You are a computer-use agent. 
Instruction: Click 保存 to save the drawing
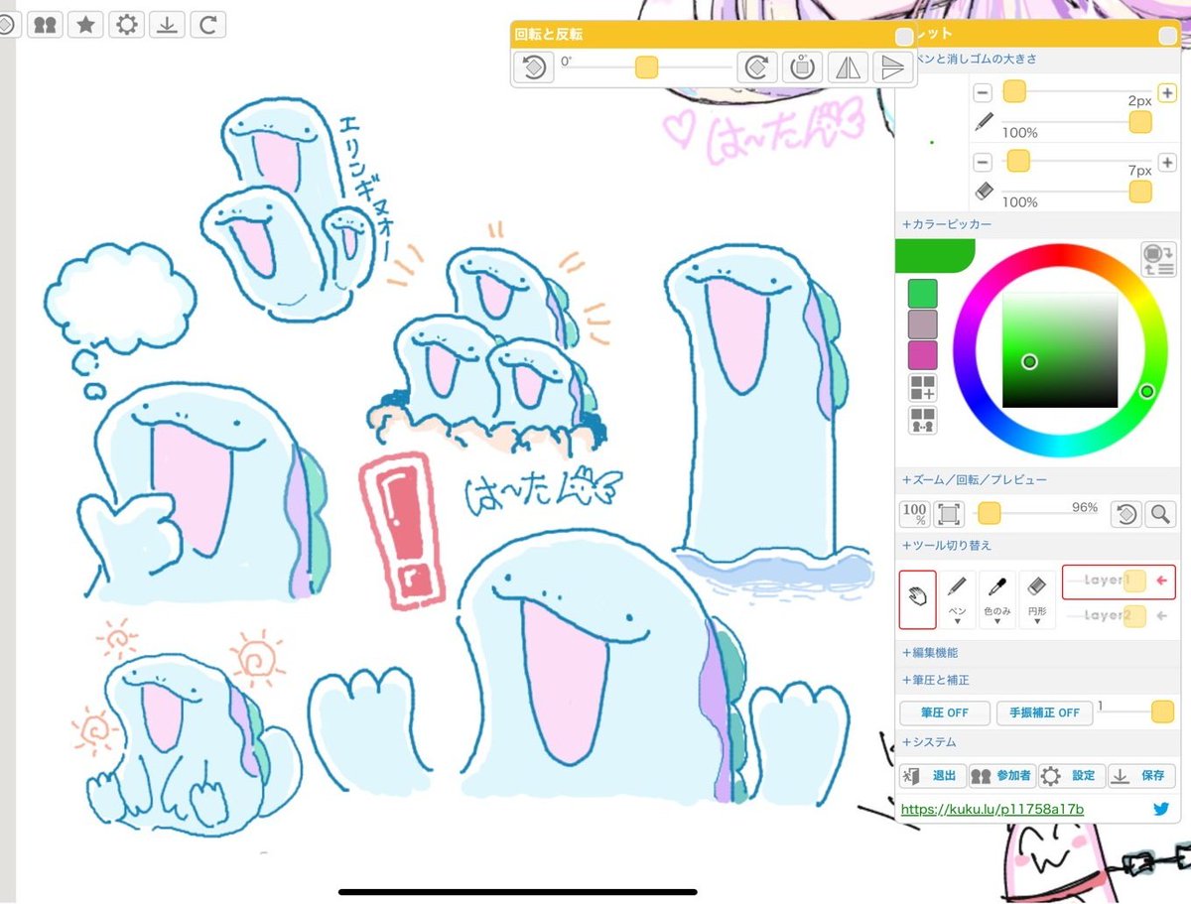[x=1141, y=776]
